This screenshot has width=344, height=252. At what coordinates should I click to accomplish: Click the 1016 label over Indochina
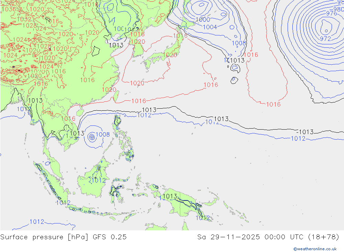tap(68, 119)
